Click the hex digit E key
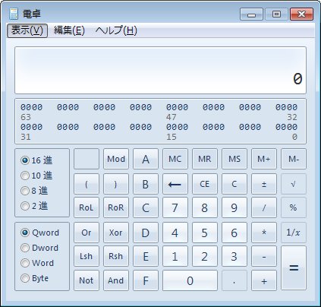Image resolution: width=321 pixels, height=307 pixels. [146, 256]
